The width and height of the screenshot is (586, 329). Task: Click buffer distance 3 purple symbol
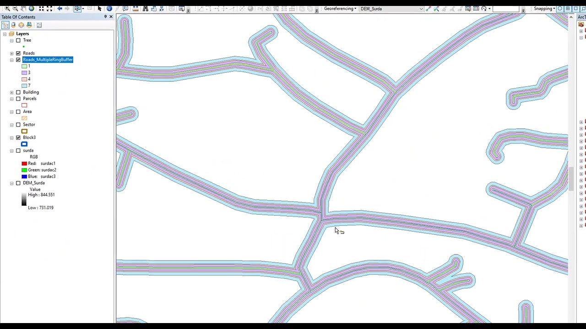24,73
